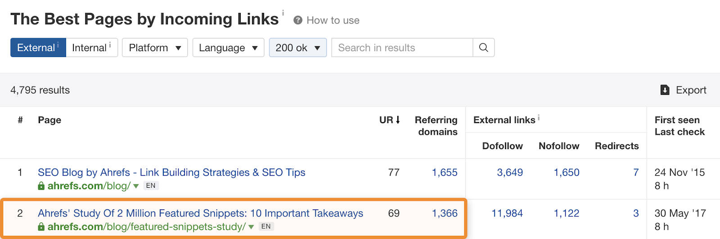Open the Featured Snippets study page link
The image size is (720, 239).
point(200,213)
